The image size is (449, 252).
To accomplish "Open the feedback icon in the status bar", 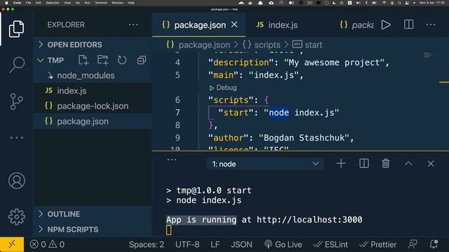I will (413, 244).
